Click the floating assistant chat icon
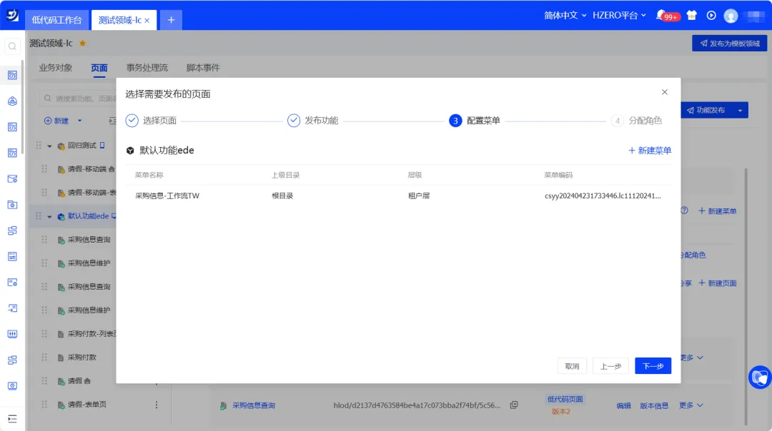 760,377
